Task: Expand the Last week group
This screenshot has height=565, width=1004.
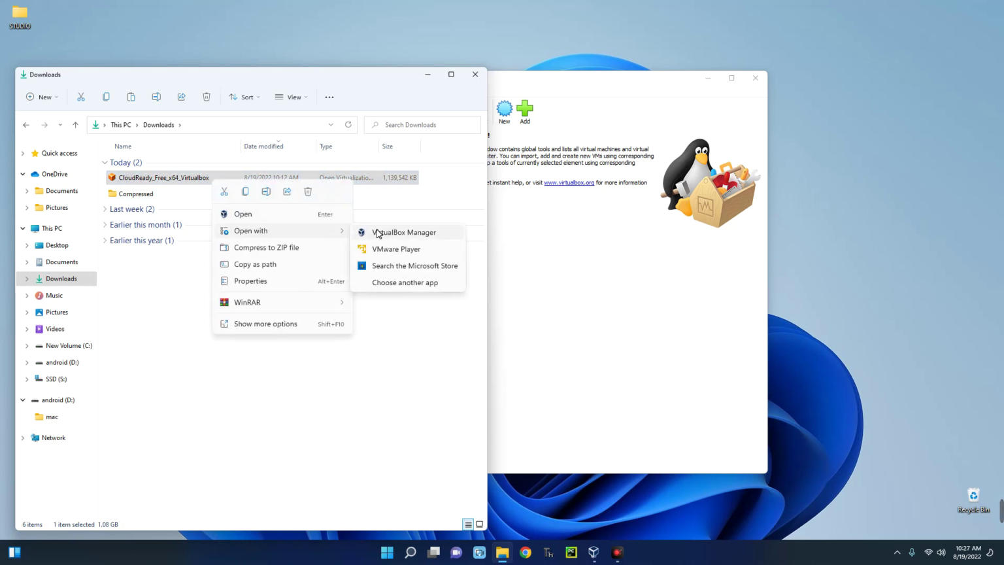Action: [x=105, y=209]
